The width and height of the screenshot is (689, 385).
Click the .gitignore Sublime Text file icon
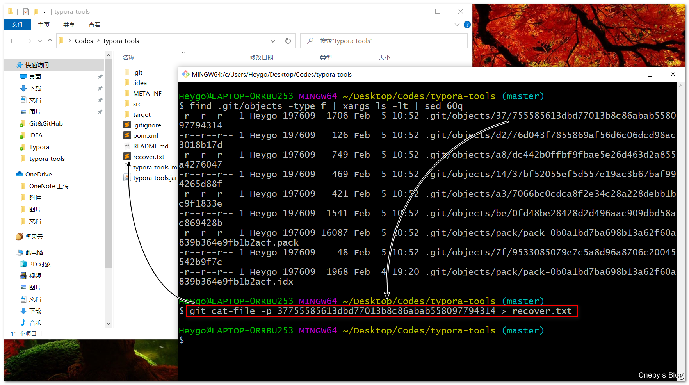(x=127, y=125)
